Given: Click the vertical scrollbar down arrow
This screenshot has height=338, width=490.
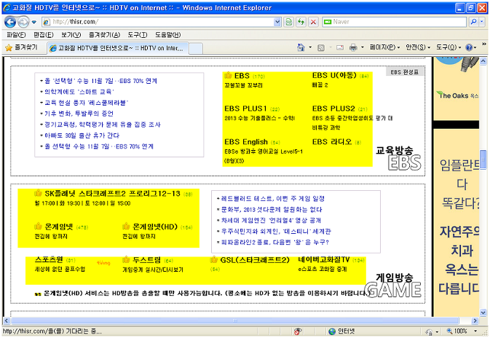Looking at the screenshot, I should [x=483, y=313].
